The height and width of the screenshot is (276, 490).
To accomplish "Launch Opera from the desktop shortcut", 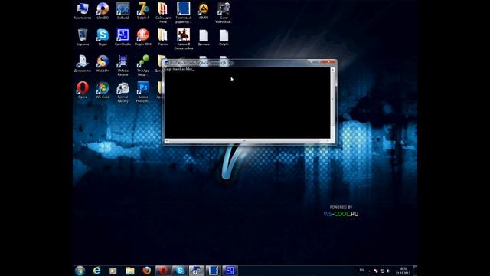I will click(83, 90).
